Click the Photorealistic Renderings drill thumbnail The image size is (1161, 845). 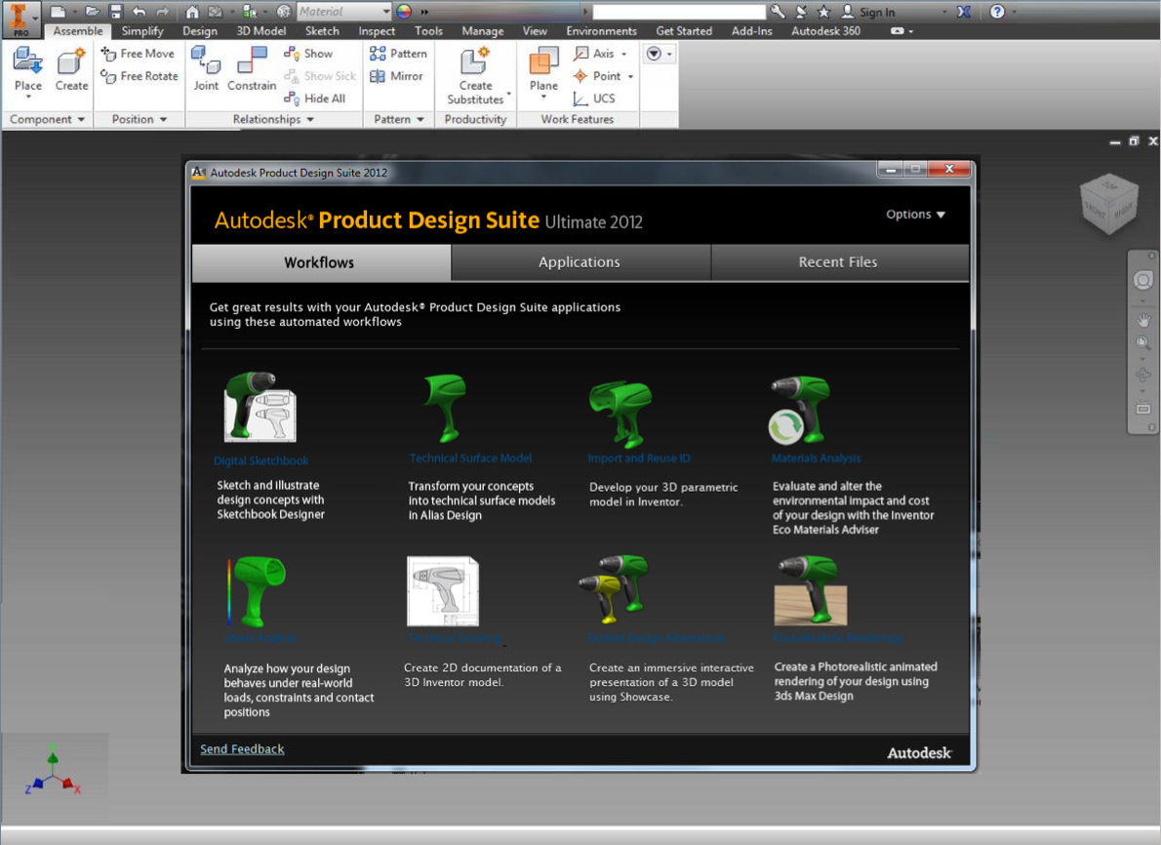pyautogui.click(x=810, y=591)
